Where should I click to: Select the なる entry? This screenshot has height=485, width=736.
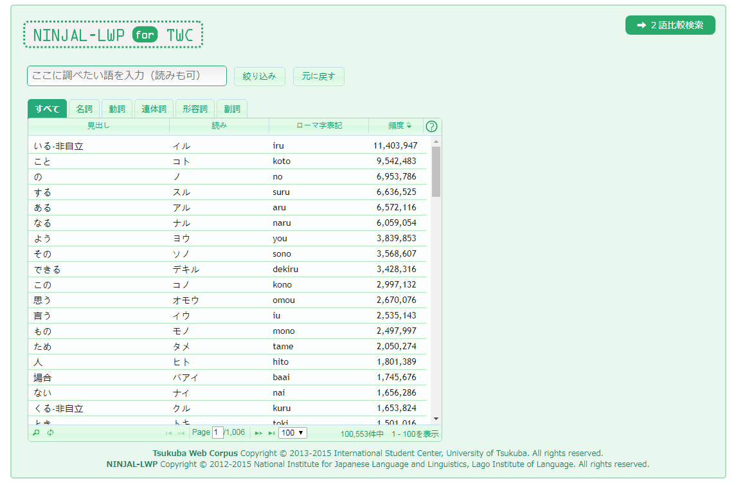point(227,223)
